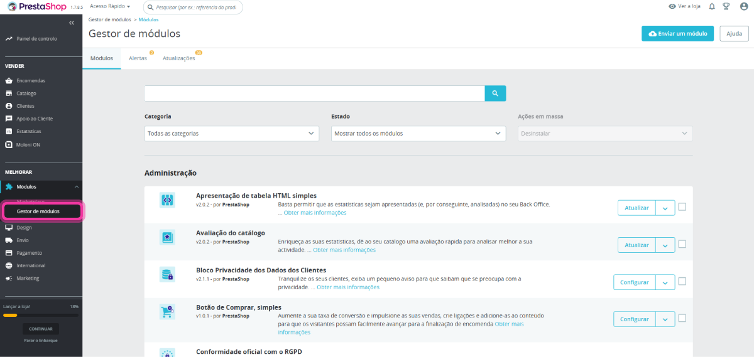
Task: Click the trophy icon in top bar
Action: click(x=726, y=6)
